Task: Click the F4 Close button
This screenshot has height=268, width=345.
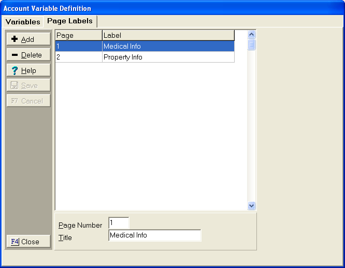Action: tap(28, 242)
